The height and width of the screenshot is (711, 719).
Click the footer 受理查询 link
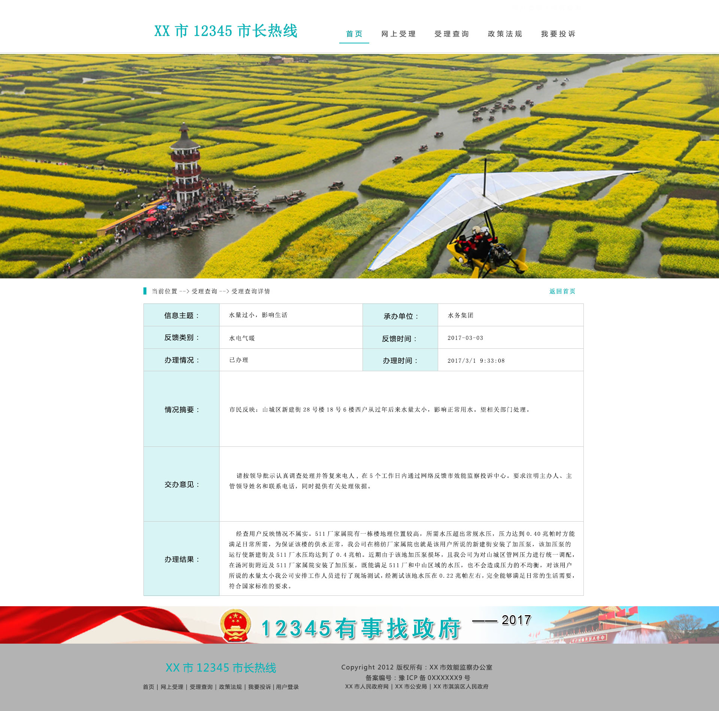pos(201,687)
